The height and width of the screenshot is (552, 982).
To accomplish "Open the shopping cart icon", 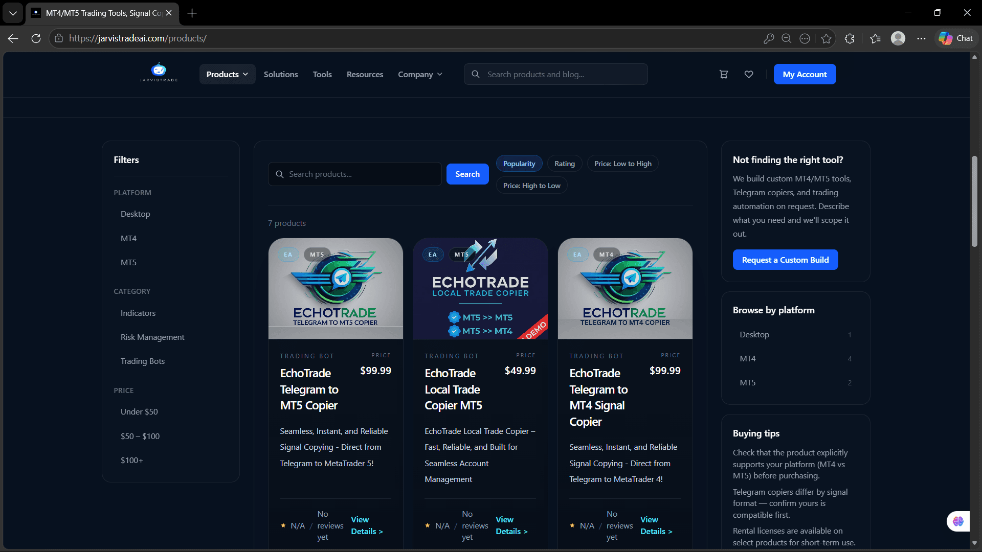I will [724, 75].
